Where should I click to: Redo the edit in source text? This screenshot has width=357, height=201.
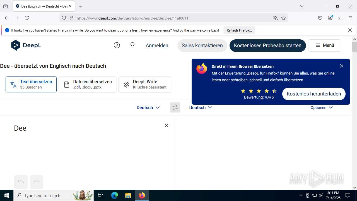tap(37, 182)
